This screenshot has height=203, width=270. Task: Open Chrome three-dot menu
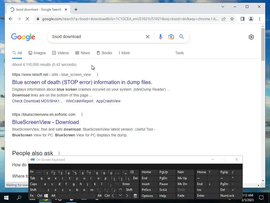(x=259, y=19)
